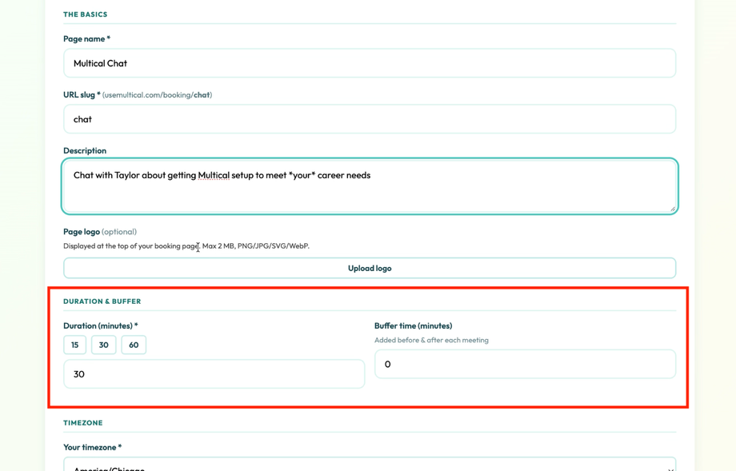Click the Upload logo button
The width and height of the screenshot is (736, 471).
[369, 268]
